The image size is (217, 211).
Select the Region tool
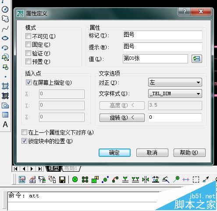[5, 105]
